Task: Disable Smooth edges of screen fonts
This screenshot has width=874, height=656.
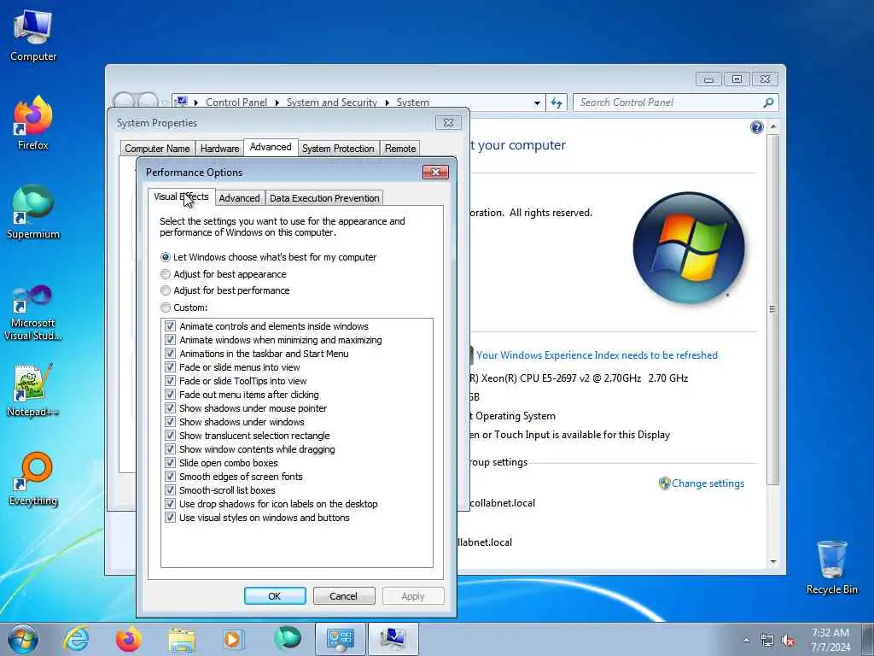Action: pos(170,477)
